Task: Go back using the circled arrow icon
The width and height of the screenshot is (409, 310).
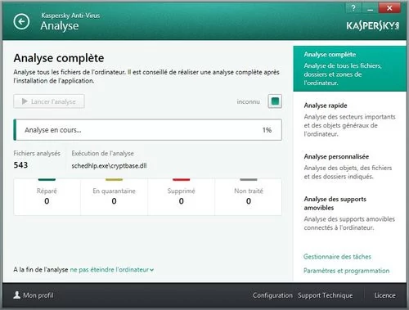Action: click(x=21, y=21)
